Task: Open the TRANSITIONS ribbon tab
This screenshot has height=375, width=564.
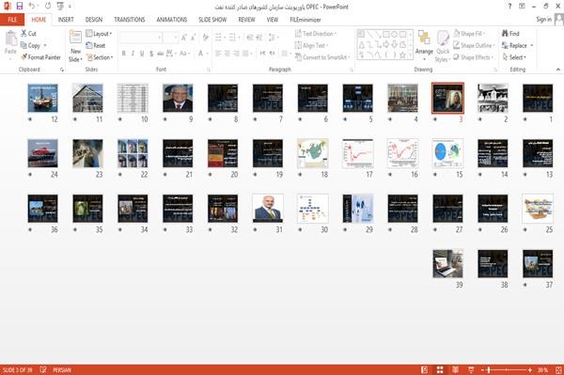Action: [130, 20]
